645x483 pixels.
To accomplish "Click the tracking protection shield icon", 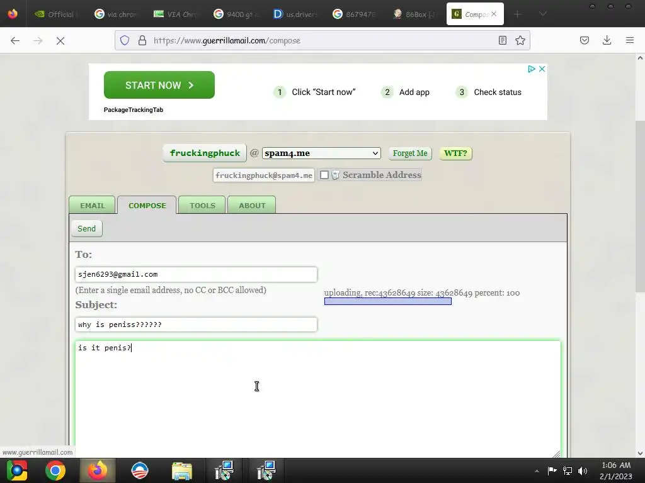I will 125,40.
